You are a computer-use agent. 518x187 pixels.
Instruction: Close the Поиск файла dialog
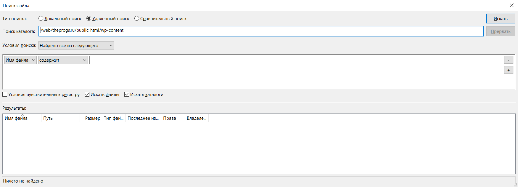click(x=511, y=5)
